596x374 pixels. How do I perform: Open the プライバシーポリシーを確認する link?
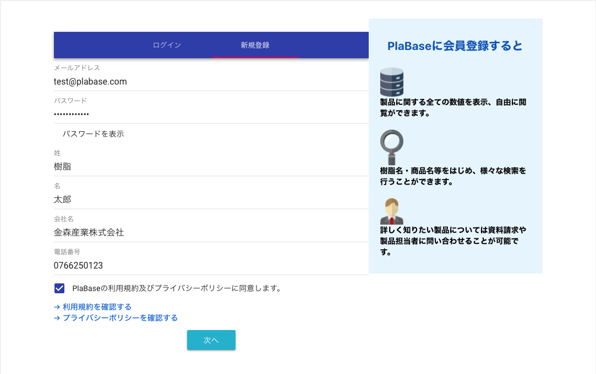click(116, 318)
